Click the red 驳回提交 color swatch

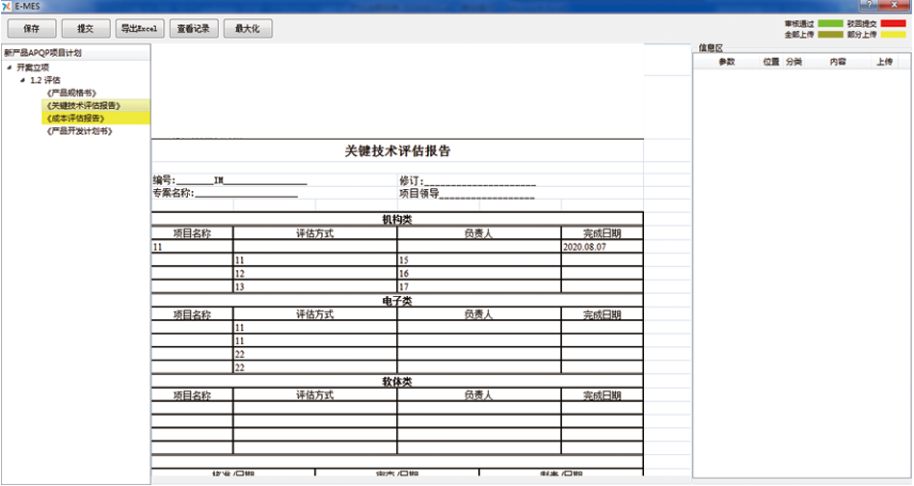point(892,23)
